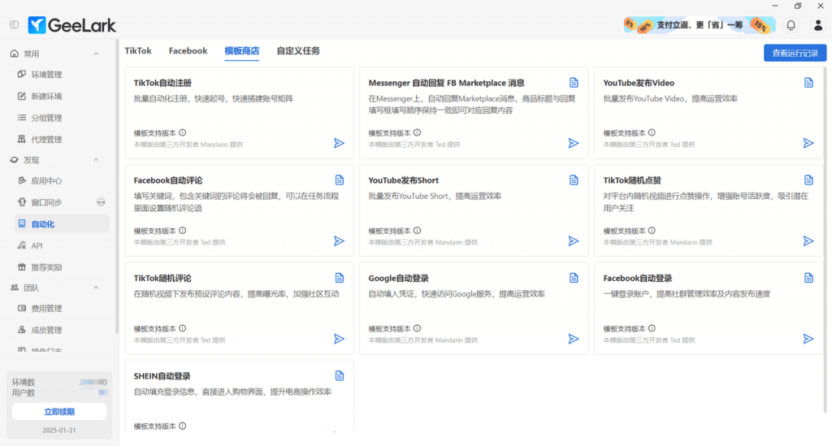Click run arrow on TikTok随机点赞 card
Viewport: 832px width, 446px height.
coord(808,241)
